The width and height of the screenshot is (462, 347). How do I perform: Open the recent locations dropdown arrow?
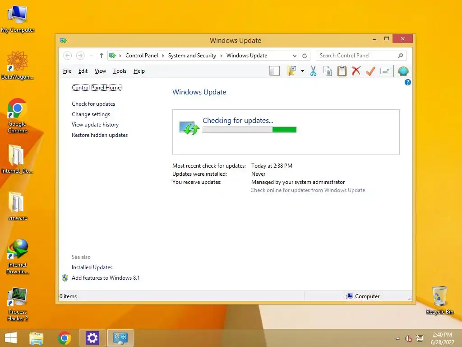click(x=91, y=56)
